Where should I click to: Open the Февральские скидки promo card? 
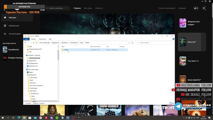point(192,23)
